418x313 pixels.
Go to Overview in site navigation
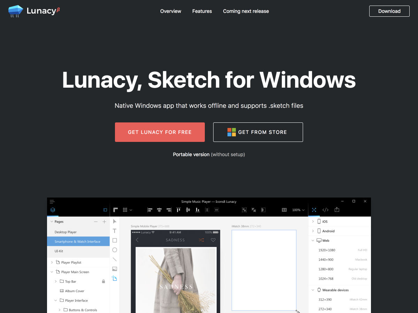click(x=171, y=11)
